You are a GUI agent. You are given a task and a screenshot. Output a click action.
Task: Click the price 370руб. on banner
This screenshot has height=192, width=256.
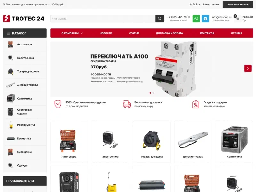(99, 67)
